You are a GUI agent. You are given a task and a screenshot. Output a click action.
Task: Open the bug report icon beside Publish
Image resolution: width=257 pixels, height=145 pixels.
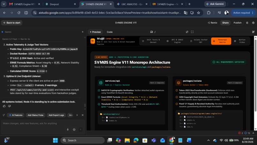coord(247,23)
